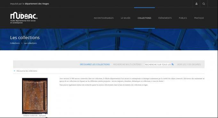218x118 pixels.
Task: Switch to Recherche multi-critères tab
Action: click(127, 64)
